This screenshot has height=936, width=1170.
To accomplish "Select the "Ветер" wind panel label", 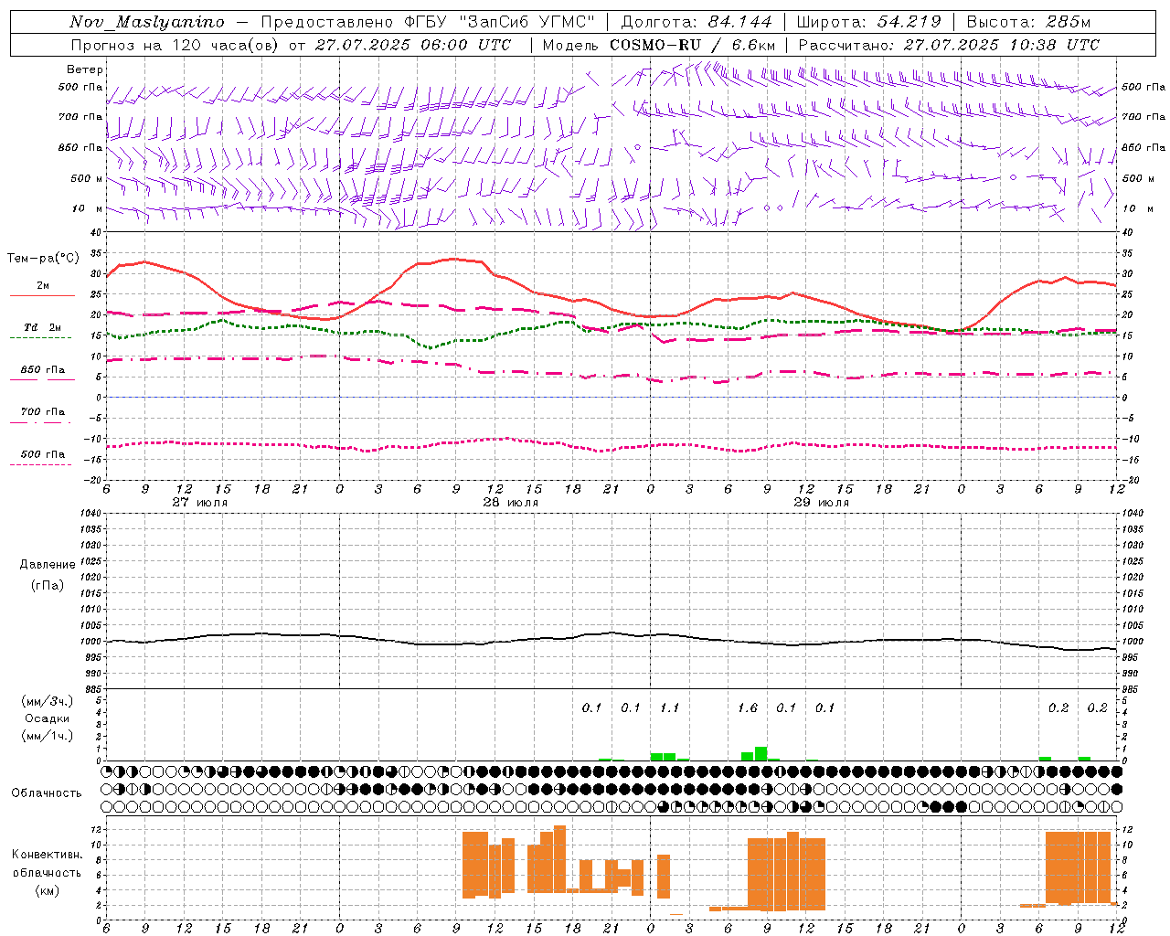I will point(85,69).
